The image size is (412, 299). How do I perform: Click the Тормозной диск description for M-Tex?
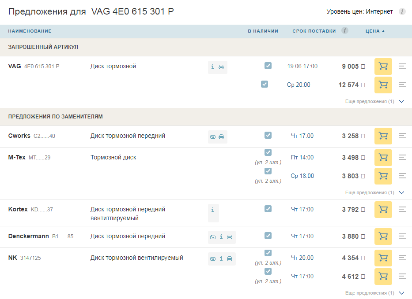point(113,158)
